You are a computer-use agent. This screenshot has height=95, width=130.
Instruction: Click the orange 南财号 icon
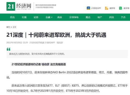click(107, 8)
